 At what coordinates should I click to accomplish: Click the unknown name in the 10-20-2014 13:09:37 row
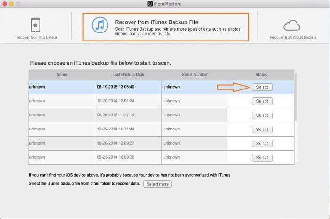click(x=37, y=143)
